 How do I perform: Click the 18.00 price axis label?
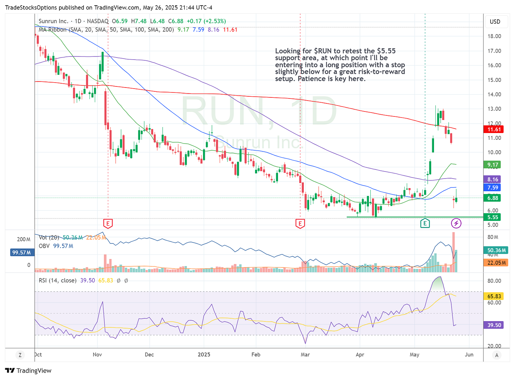click(494, 36)
